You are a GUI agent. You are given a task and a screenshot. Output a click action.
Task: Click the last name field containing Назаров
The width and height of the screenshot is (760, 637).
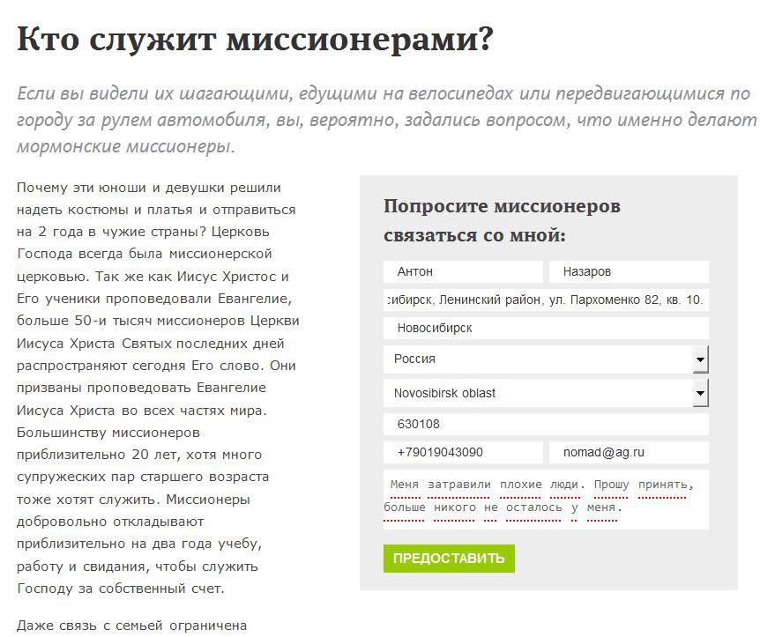(629, 271)
